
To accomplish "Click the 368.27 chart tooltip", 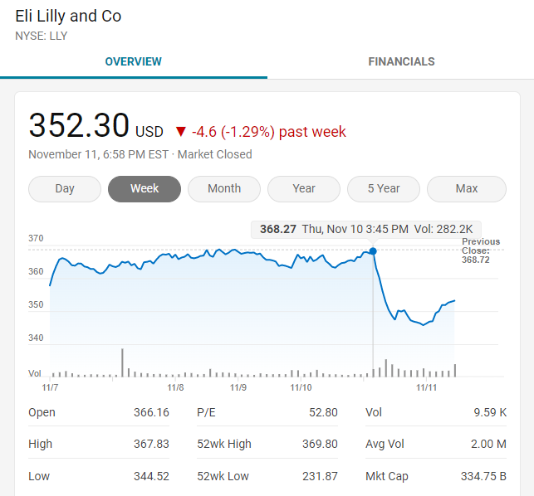I will coord(365,229).
